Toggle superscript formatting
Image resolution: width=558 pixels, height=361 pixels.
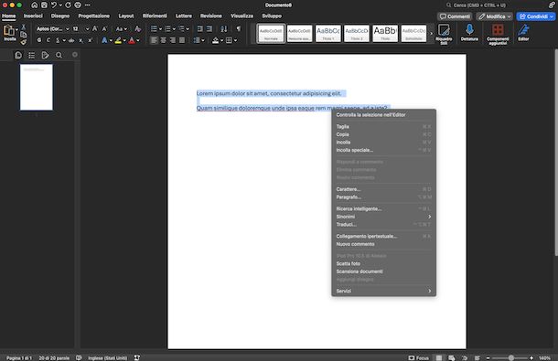coord(91,40)
